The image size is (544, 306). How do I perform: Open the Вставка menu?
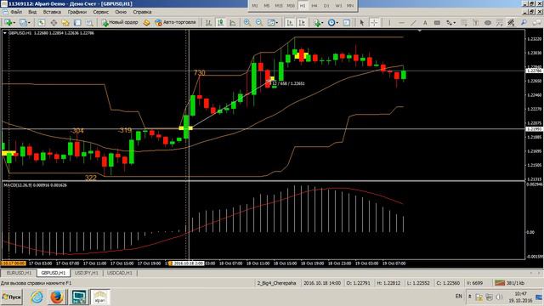click(52, 12)
